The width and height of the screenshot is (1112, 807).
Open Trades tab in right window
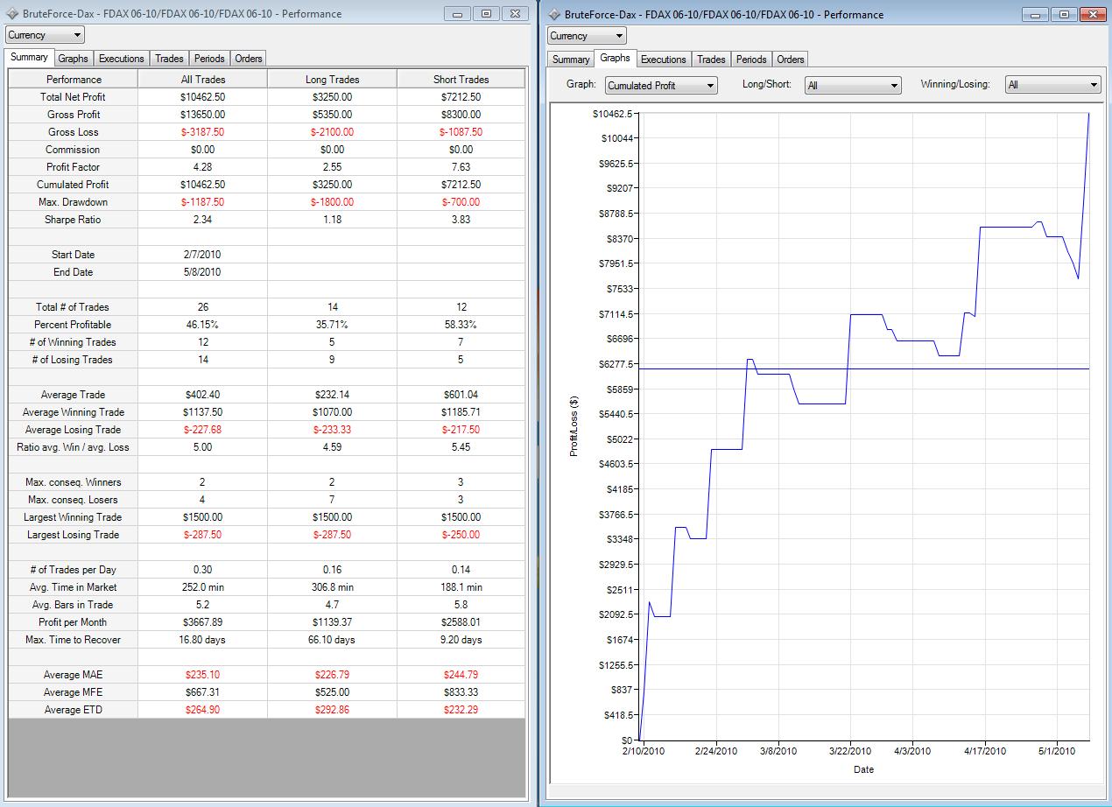point(711,60)
